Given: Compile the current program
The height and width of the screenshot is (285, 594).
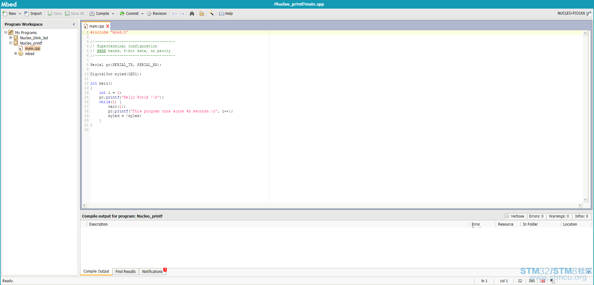Looking at the screenshot, I should 100,14.
